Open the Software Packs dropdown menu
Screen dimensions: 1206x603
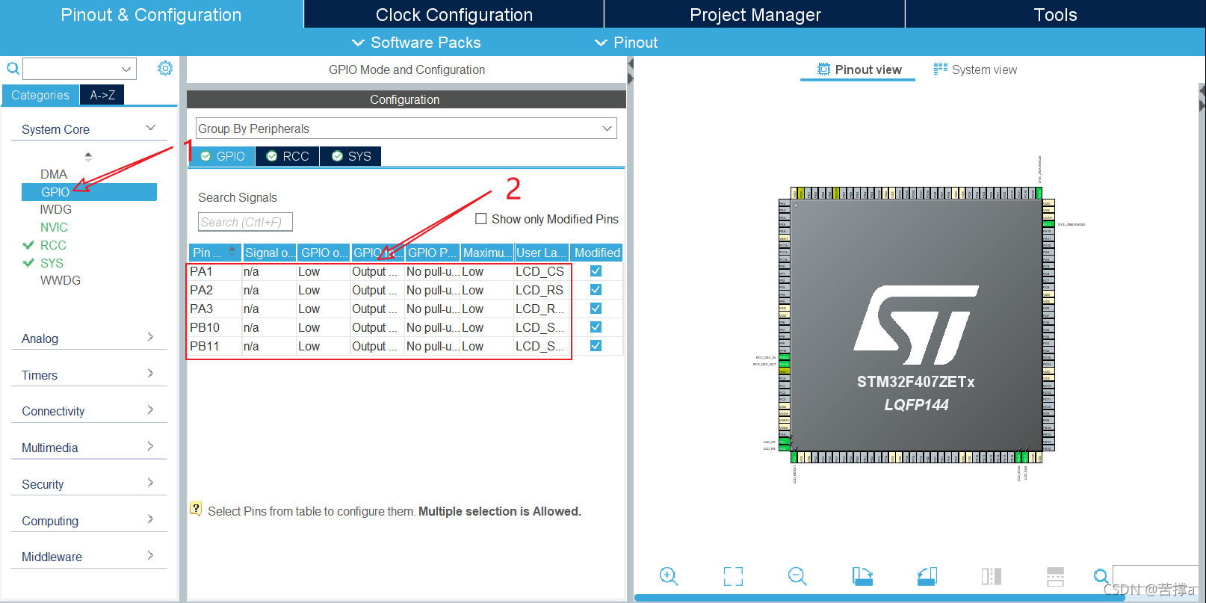(x=416, y=43)
